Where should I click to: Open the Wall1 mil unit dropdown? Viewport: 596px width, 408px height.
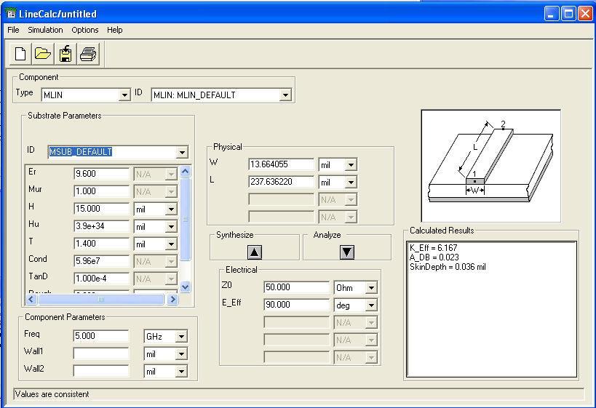pyautogui.click(x=181, y=354)
